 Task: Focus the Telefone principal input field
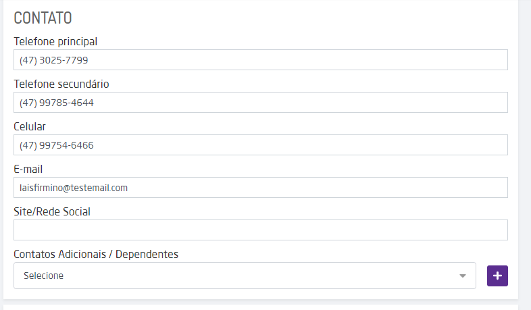260,60
